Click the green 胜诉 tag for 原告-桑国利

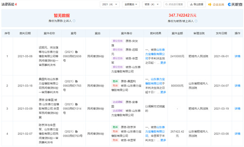pyautogui.click(x=115, y=81)
